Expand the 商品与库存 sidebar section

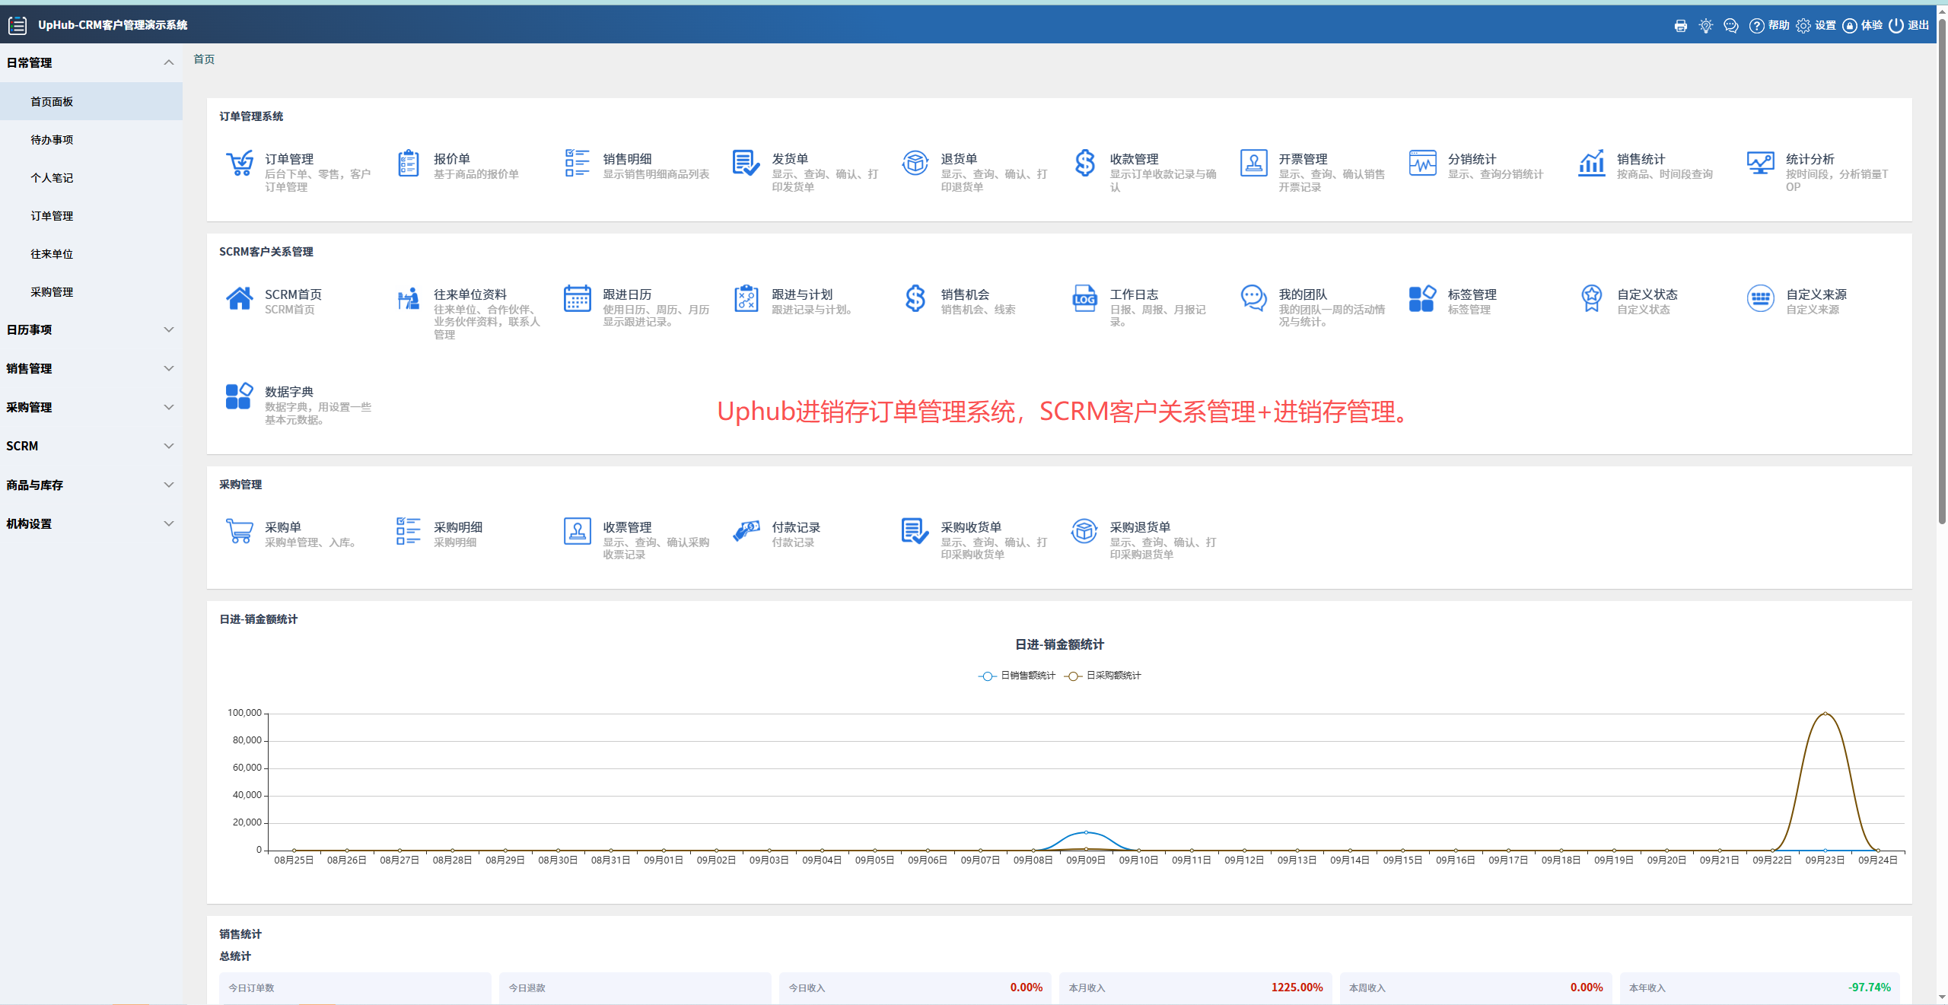91,485
